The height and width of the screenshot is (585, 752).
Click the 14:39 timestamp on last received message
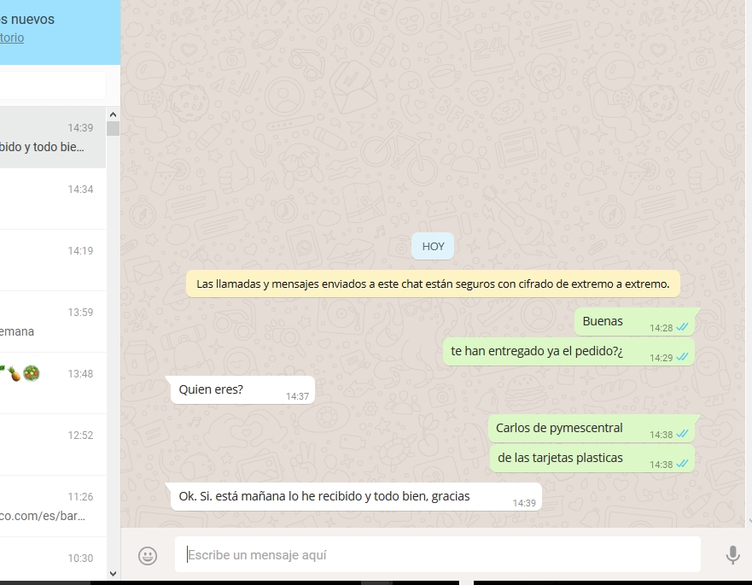tap(524, 503)
